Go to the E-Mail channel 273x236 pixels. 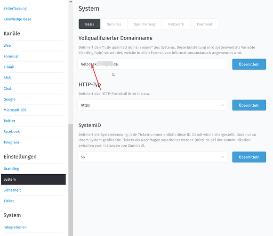tap(9, 67)
